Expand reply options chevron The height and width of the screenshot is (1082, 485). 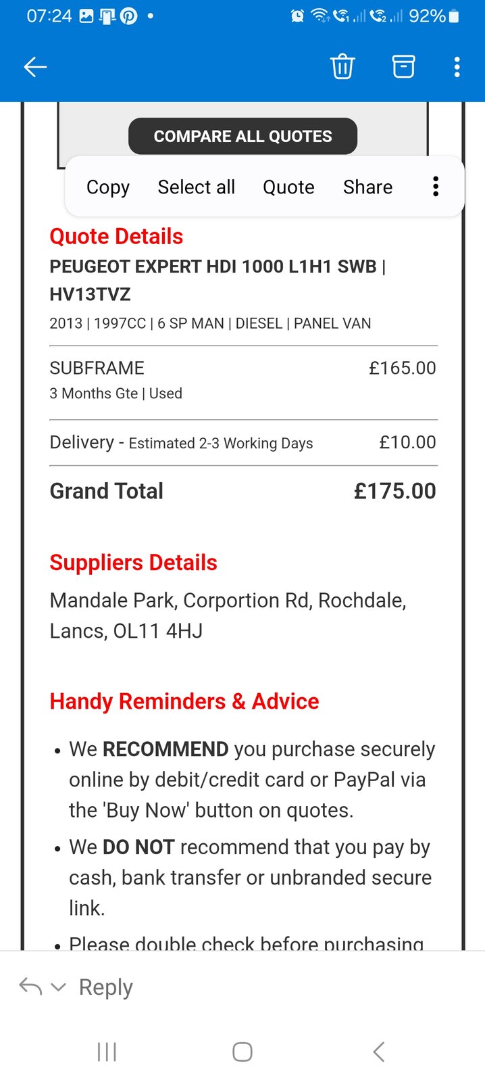point(59,987)
